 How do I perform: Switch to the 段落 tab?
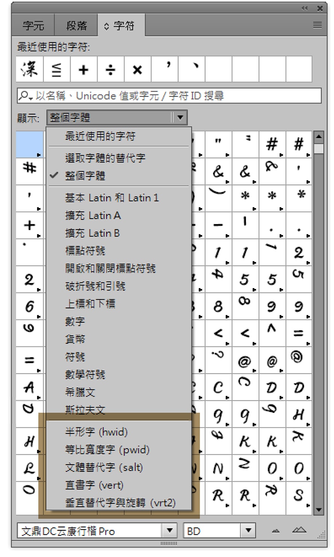(x=76, y=26)
